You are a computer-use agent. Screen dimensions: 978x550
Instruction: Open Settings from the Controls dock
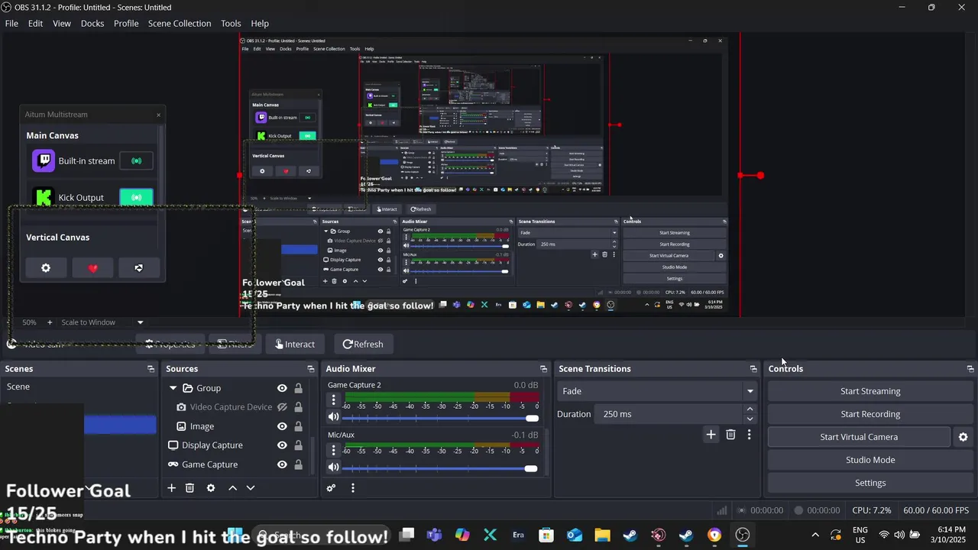870,483
